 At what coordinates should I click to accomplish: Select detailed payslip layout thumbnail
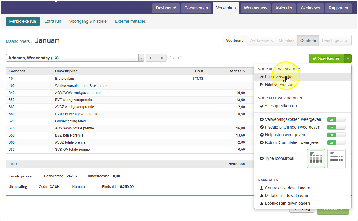[316, 158]
